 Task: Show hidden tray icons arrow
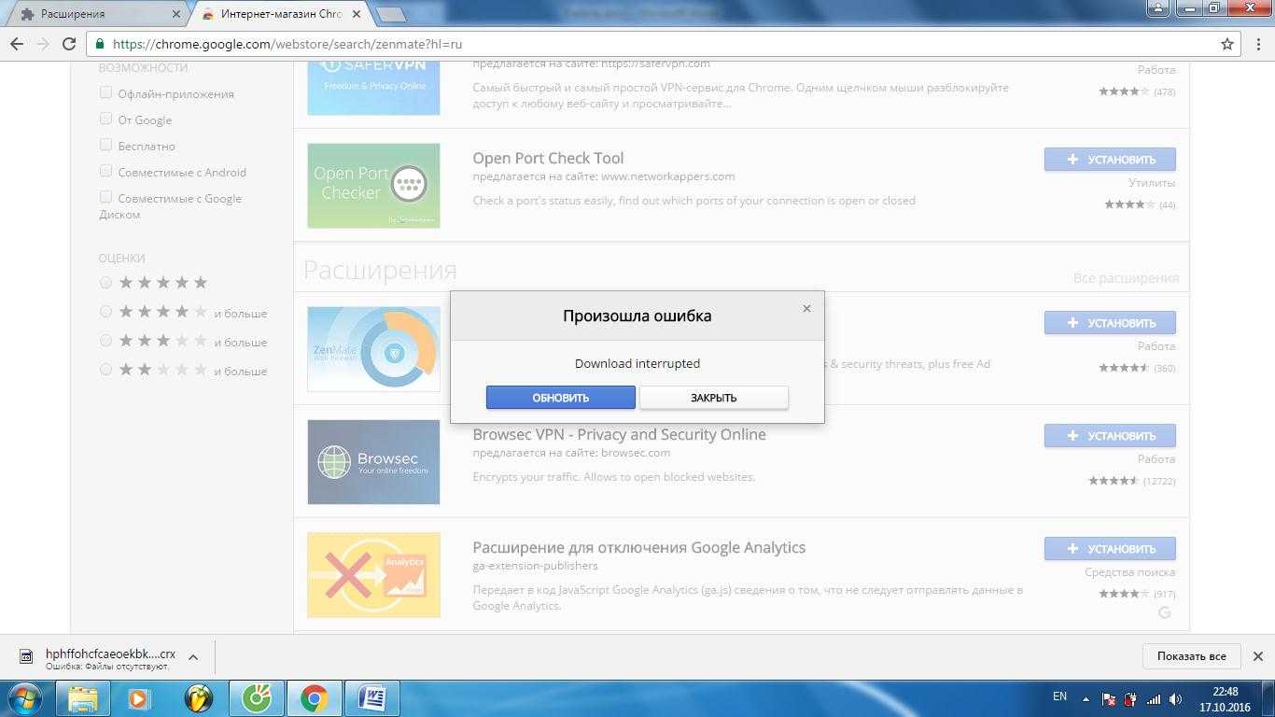(x=1086, y=698)
